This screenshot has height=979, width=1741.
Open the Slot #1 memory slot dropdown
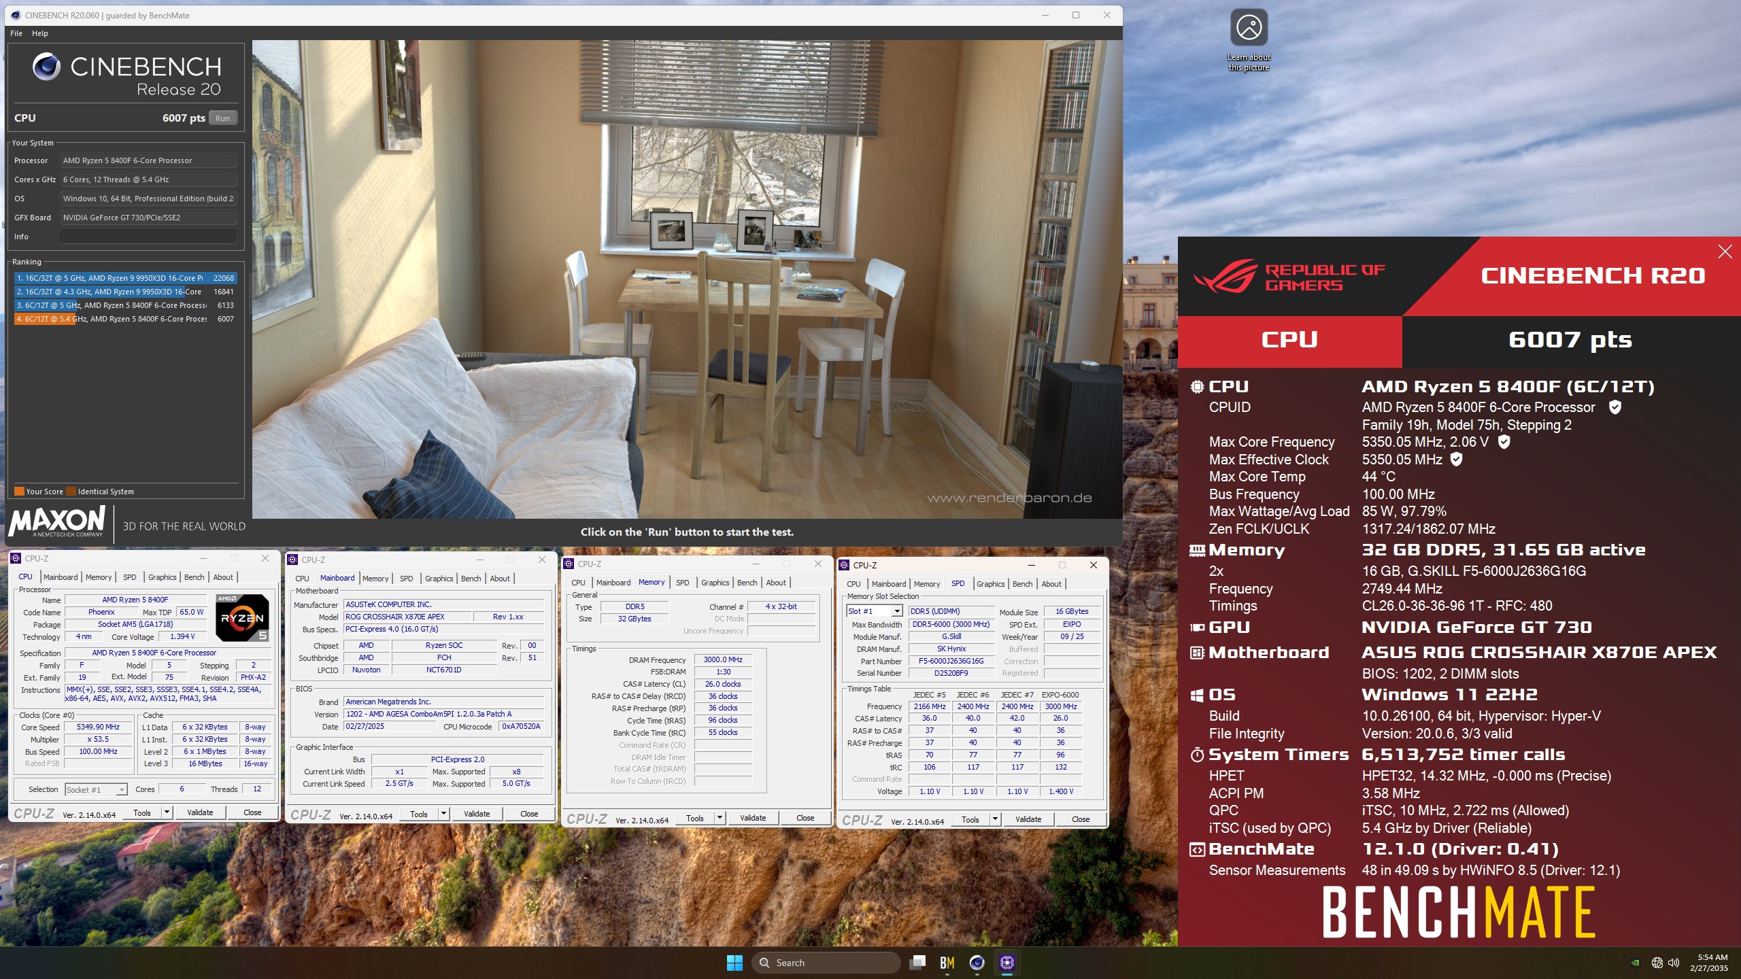tap(875, 611)
